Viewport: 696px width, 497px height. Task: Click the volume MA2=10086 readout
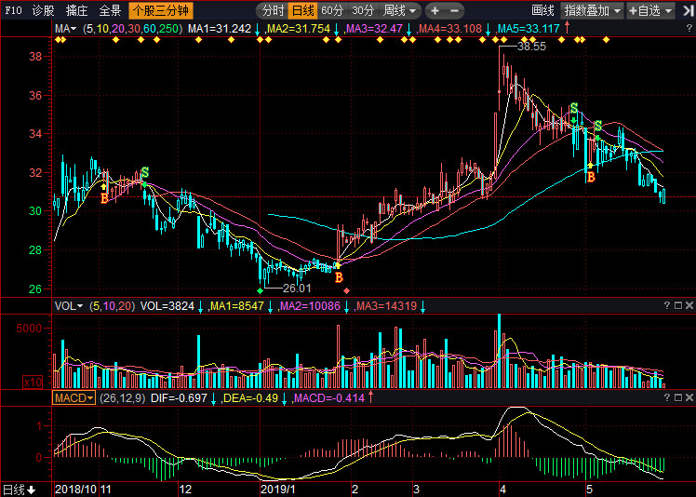pos(310,305)
